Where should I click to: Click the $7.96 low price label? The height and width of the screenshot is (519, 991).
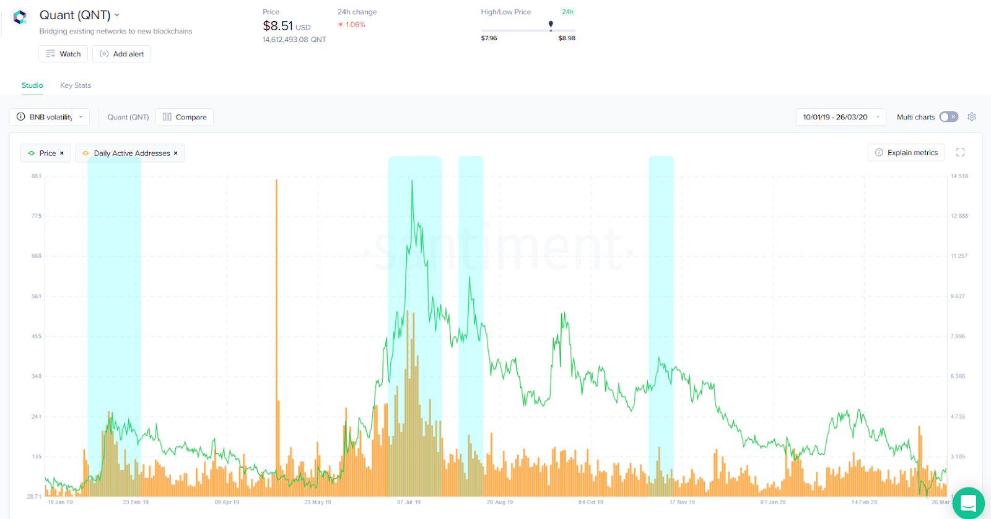[489, 38]
